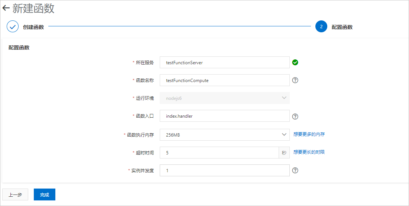409x206 pixels.
Task: Click the green validation check next to 所在服务
Action: click(295, 62)
